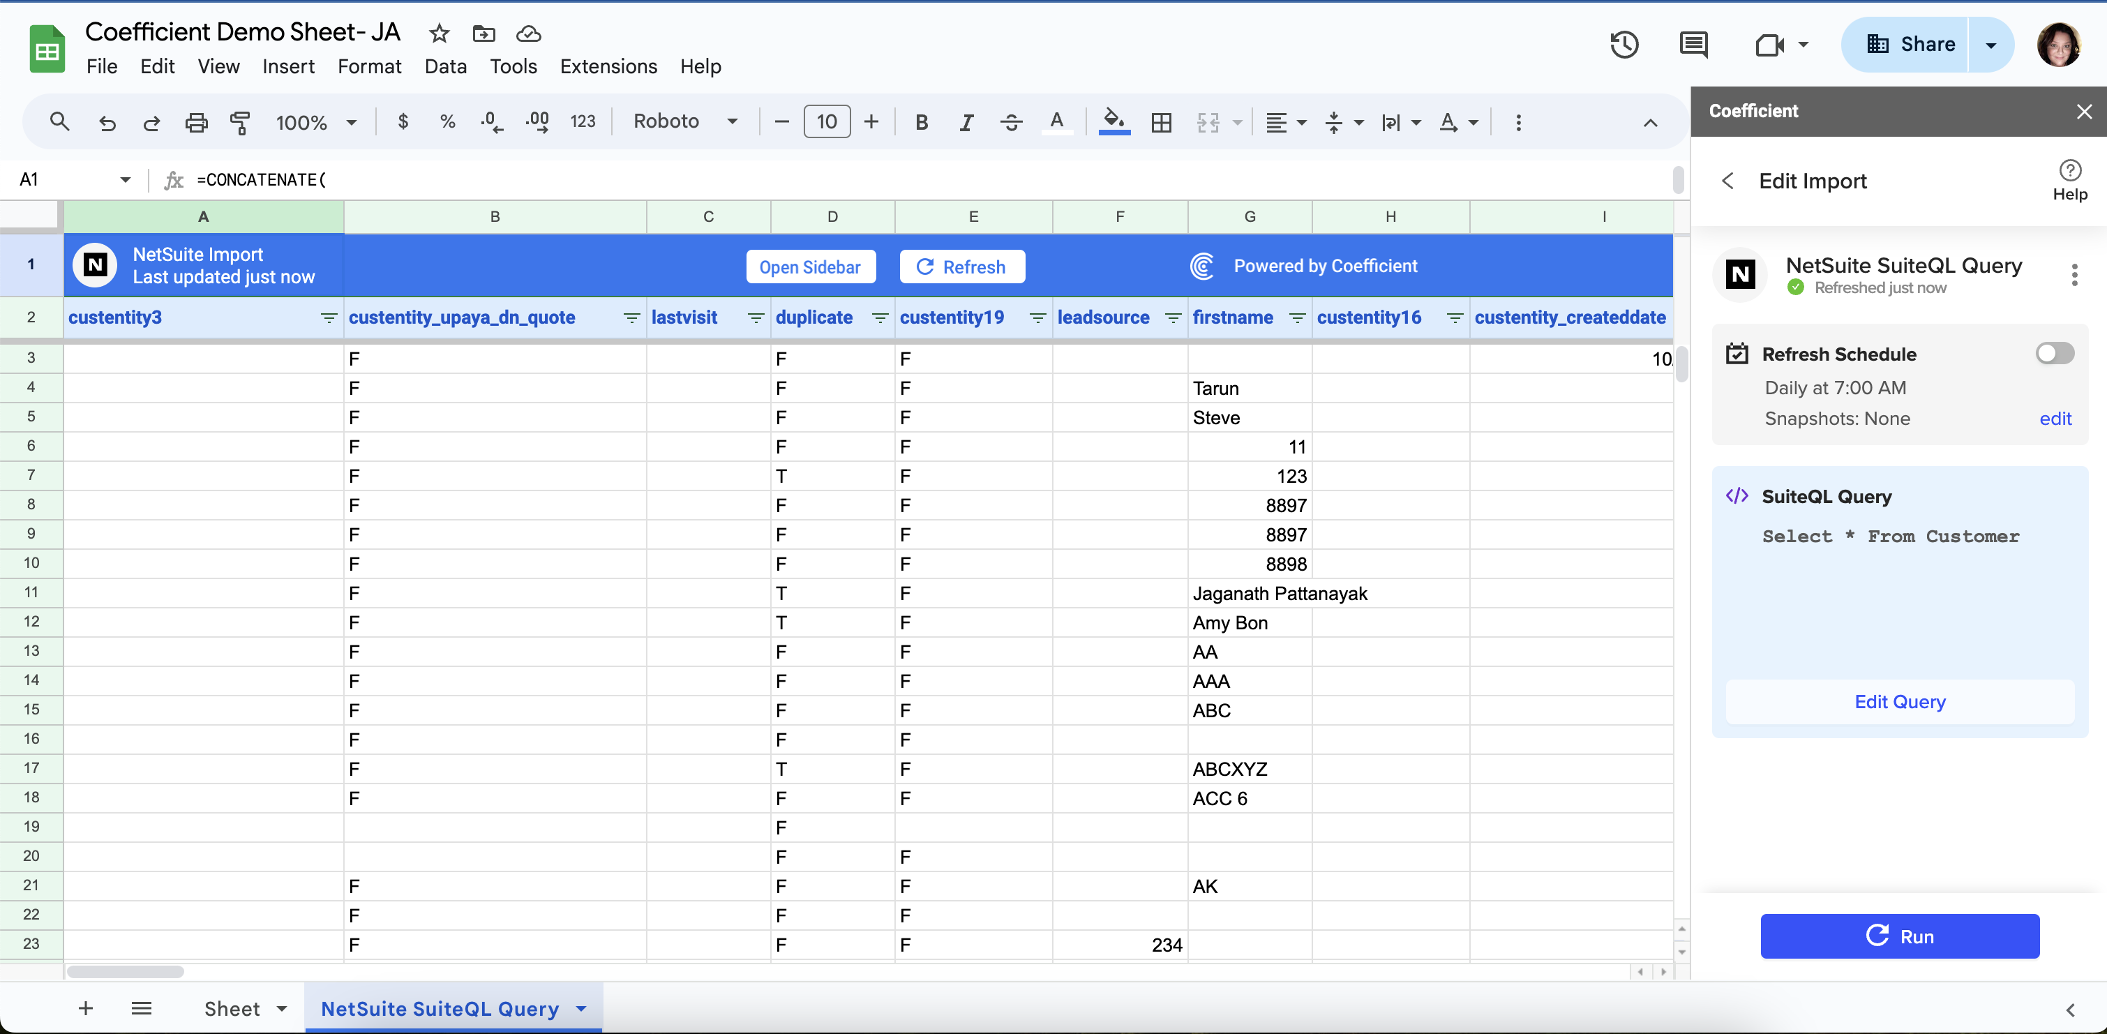Go back from Edit Import
Viewport: 2107px width, 1034px height.
tap(1727, 181)
